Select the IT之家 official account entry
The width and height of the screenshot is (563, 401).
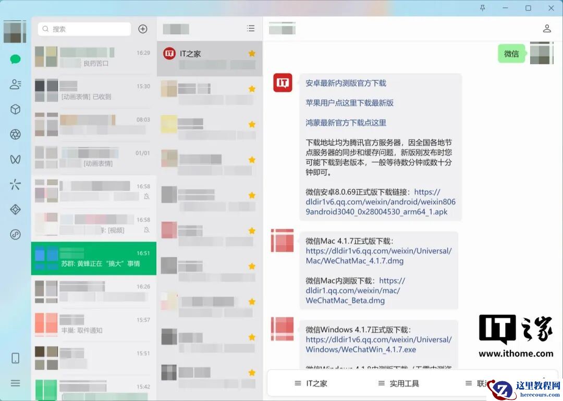point(210,58)
